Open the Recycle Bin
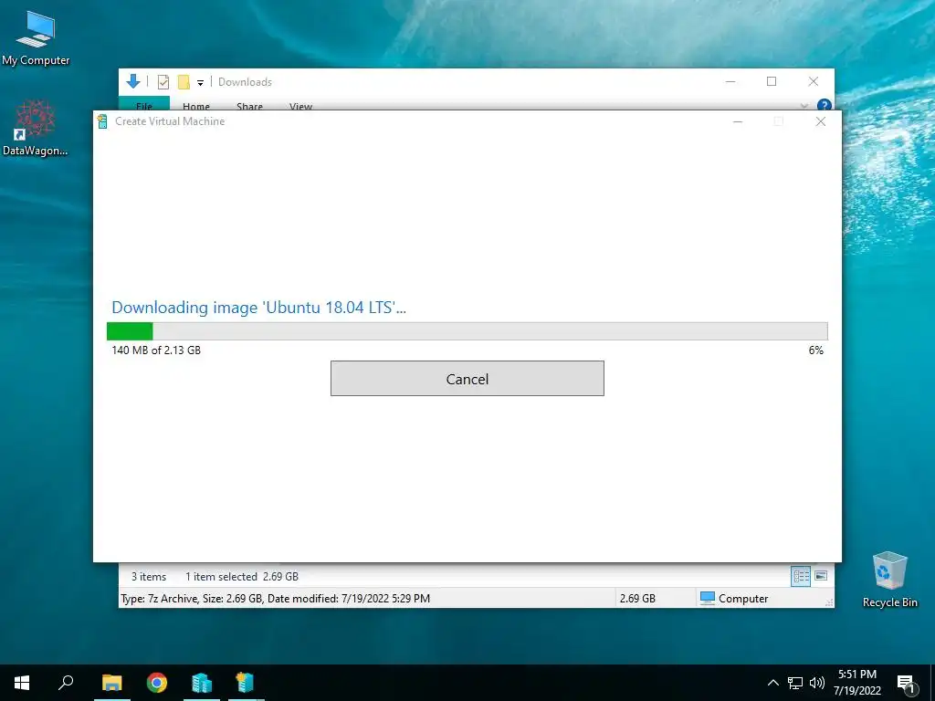This screenshot has height=701, width=935. click(889, 580)
